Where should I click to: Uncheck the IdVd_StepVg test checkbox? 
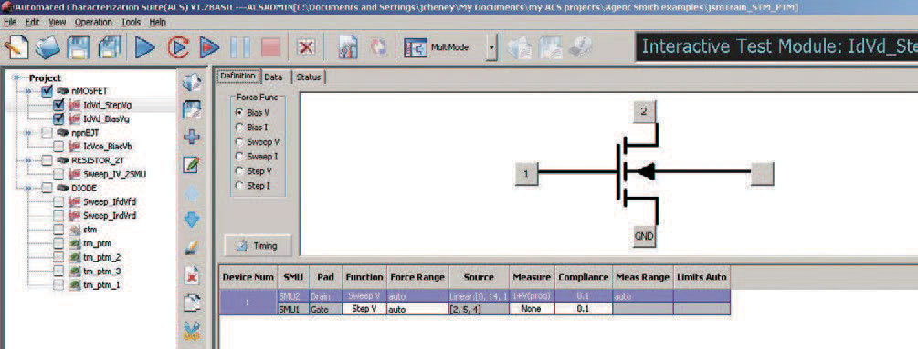58,105
